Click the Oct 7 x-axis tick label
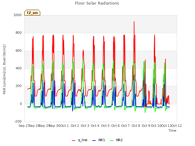 [x=126, y=126]
